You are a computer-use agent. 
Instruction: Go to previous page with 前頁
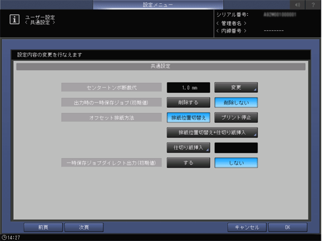(x=43, y=227)
